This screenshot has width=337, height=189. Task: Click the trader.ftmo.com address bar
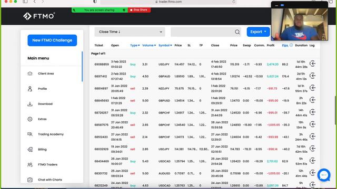coord(168,2)
